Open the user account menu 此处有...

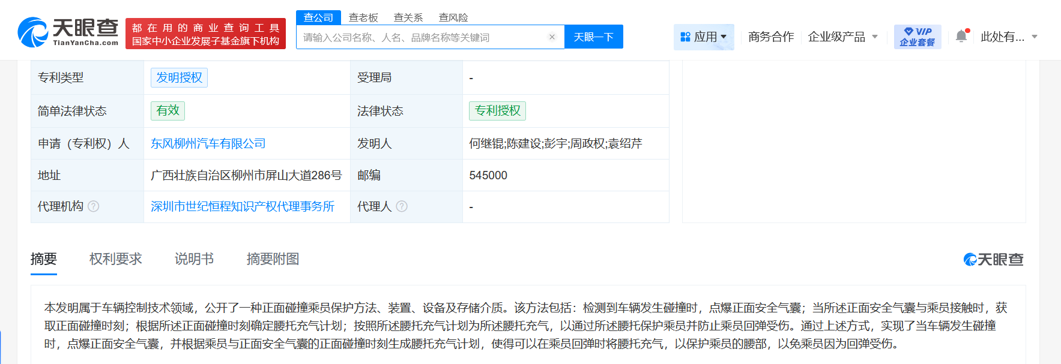point(1009,37)
